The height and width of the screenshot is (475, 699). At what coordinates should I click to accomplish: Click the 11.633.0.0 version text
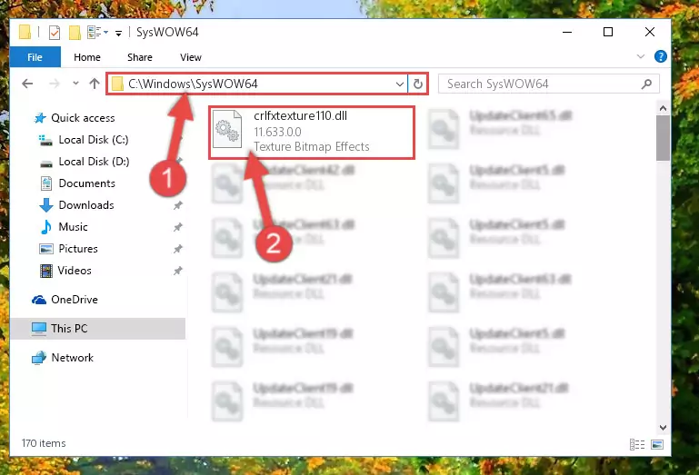[x=277, y=132]
